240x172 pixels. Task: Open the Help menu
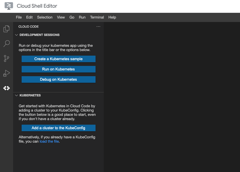click(112, 17)
